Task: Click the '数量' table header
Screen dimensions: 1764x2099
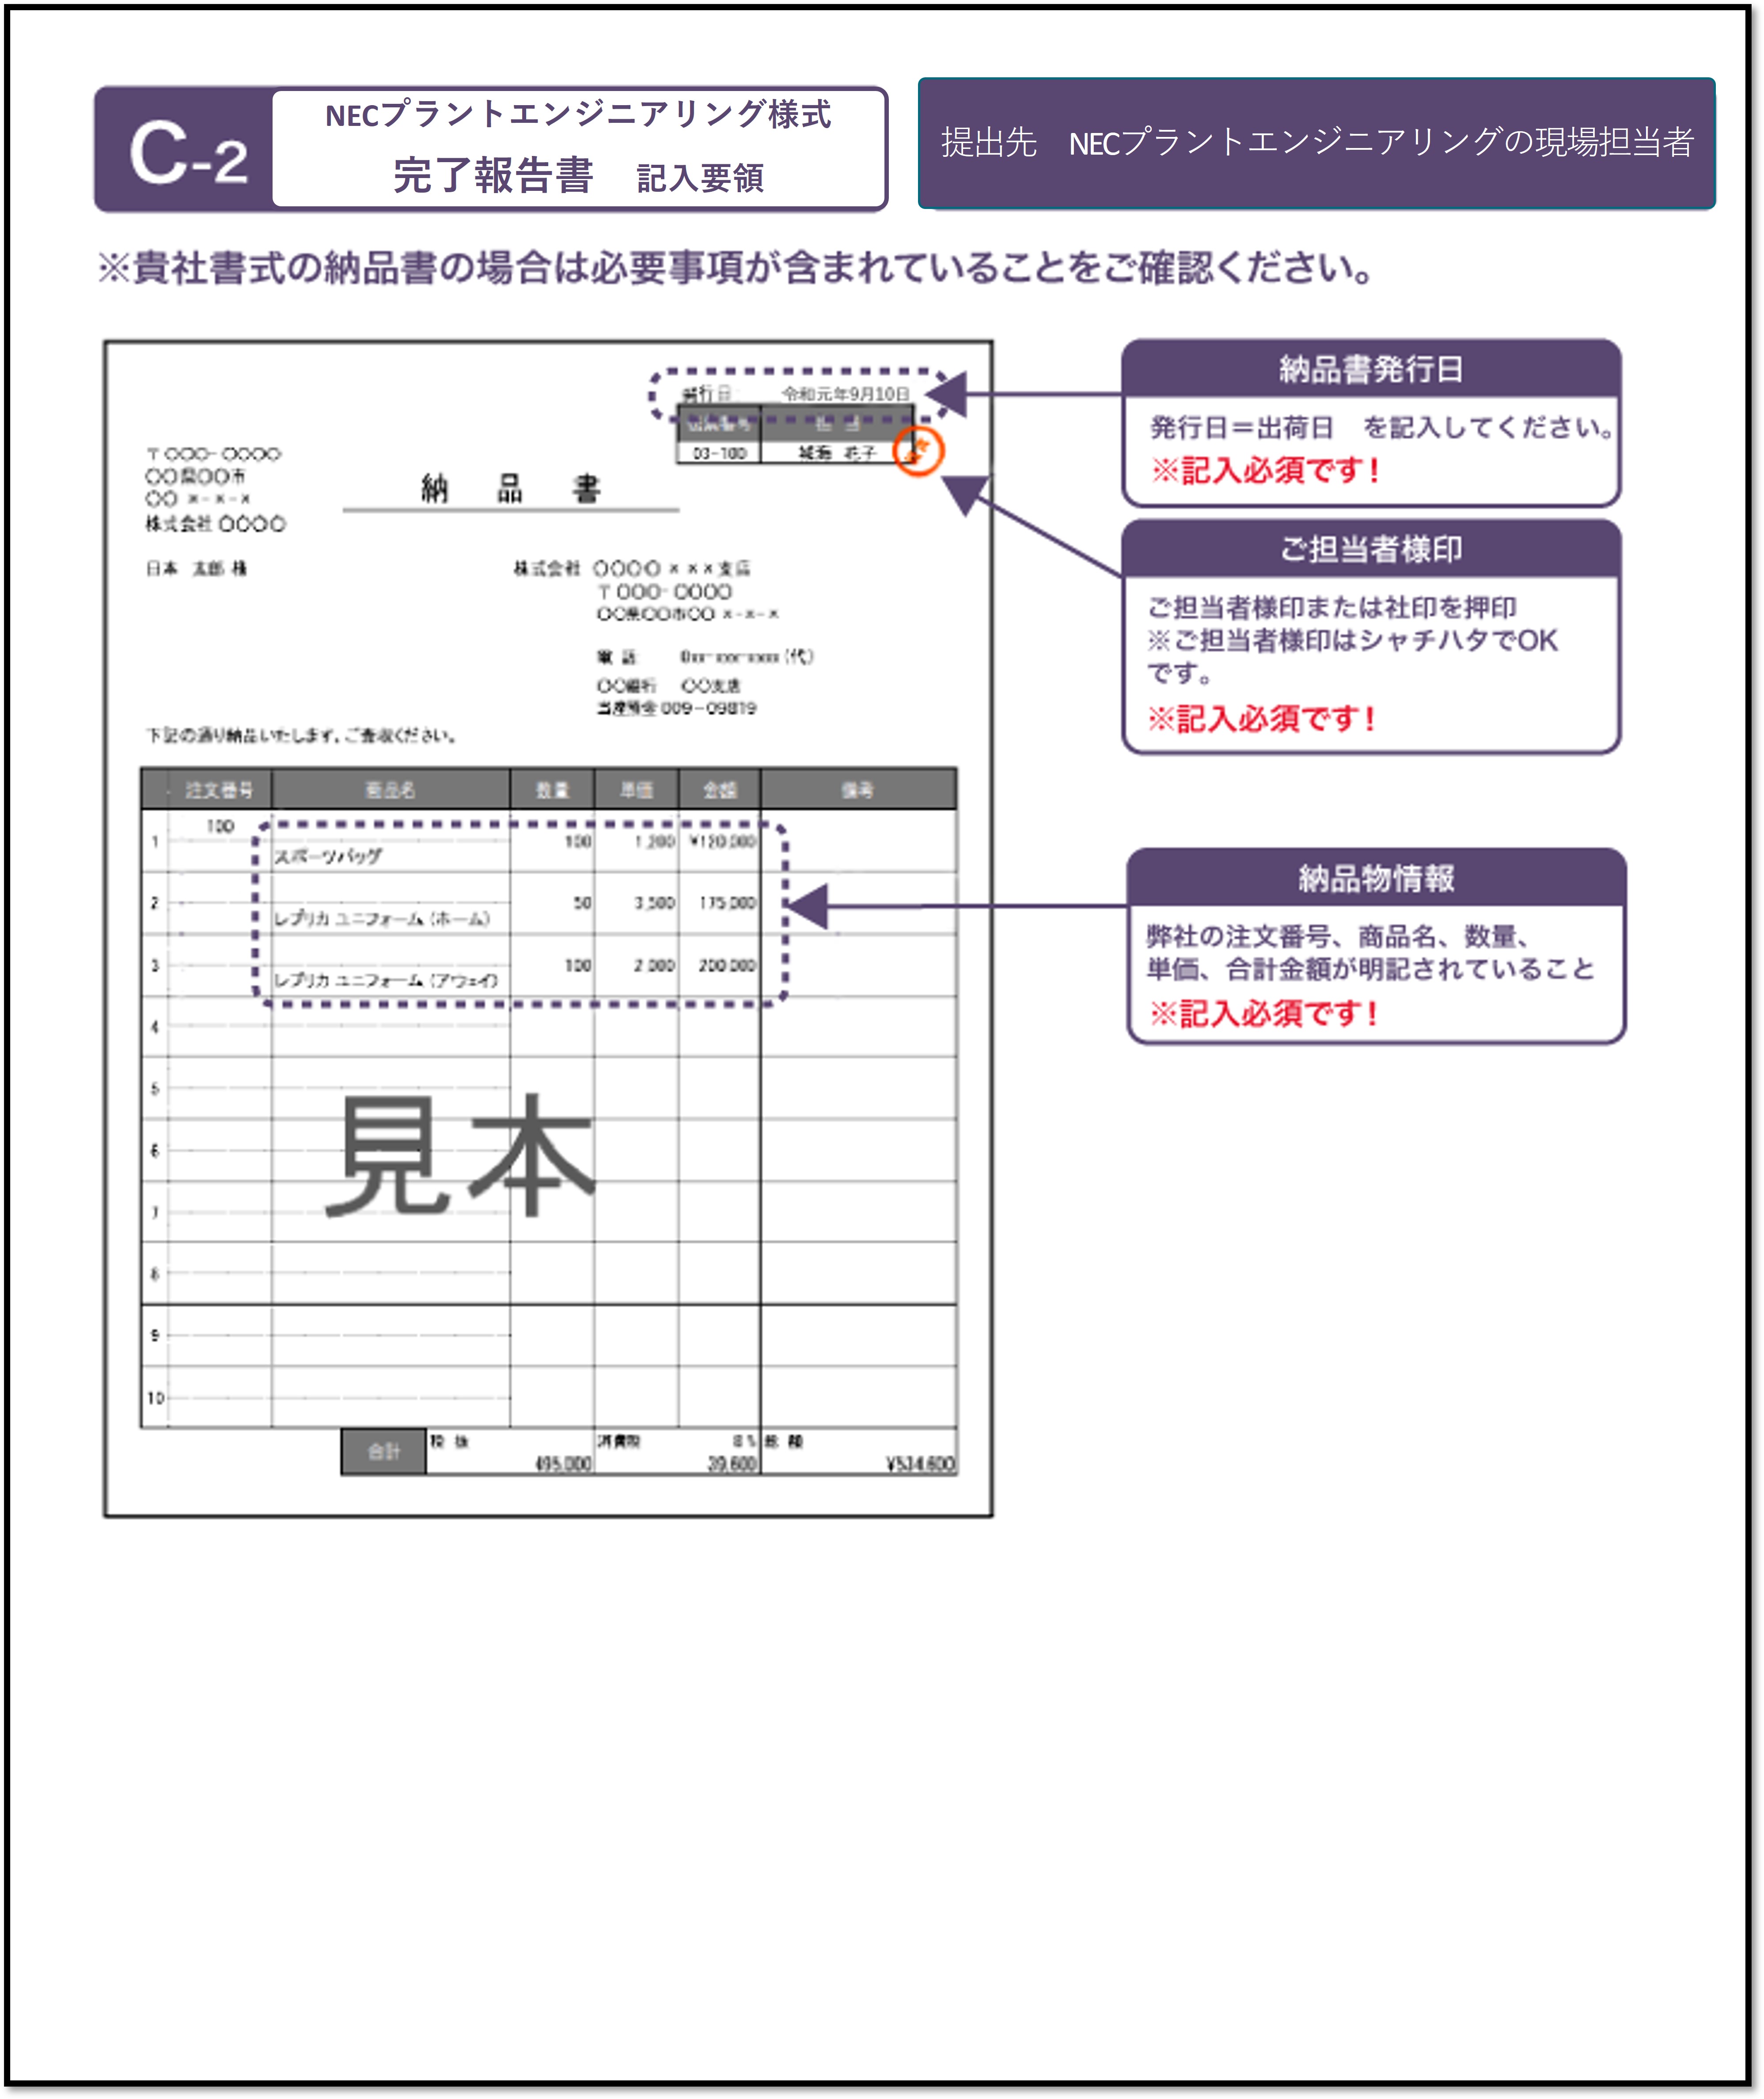Action: (552, 791)
